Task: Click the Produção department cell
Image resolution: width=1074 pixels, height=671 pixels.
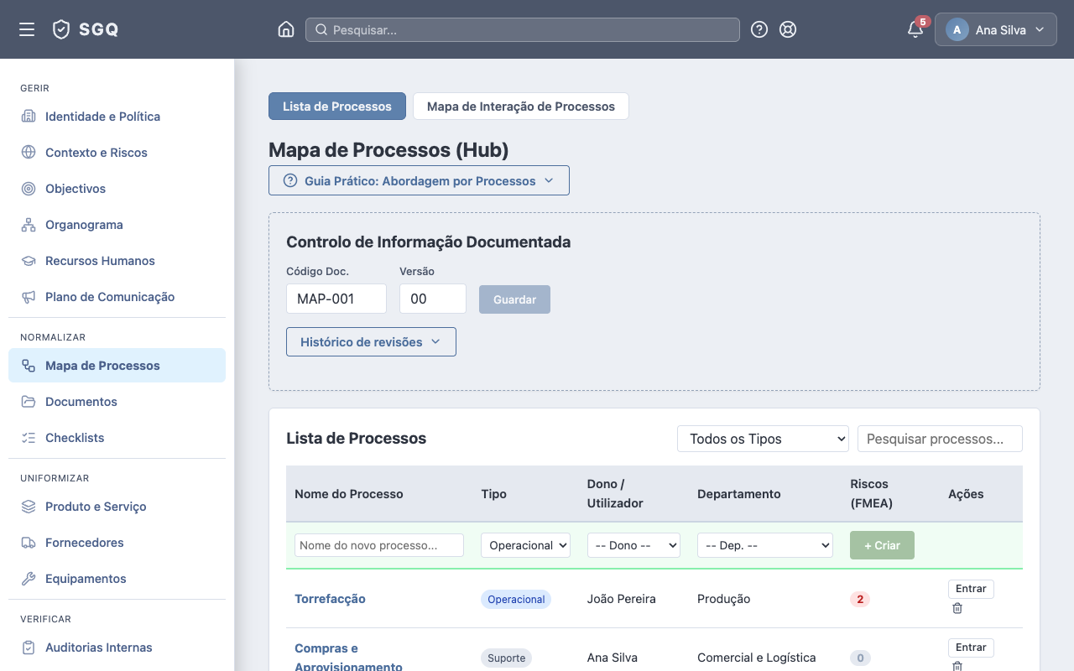Action: point(724,599)
